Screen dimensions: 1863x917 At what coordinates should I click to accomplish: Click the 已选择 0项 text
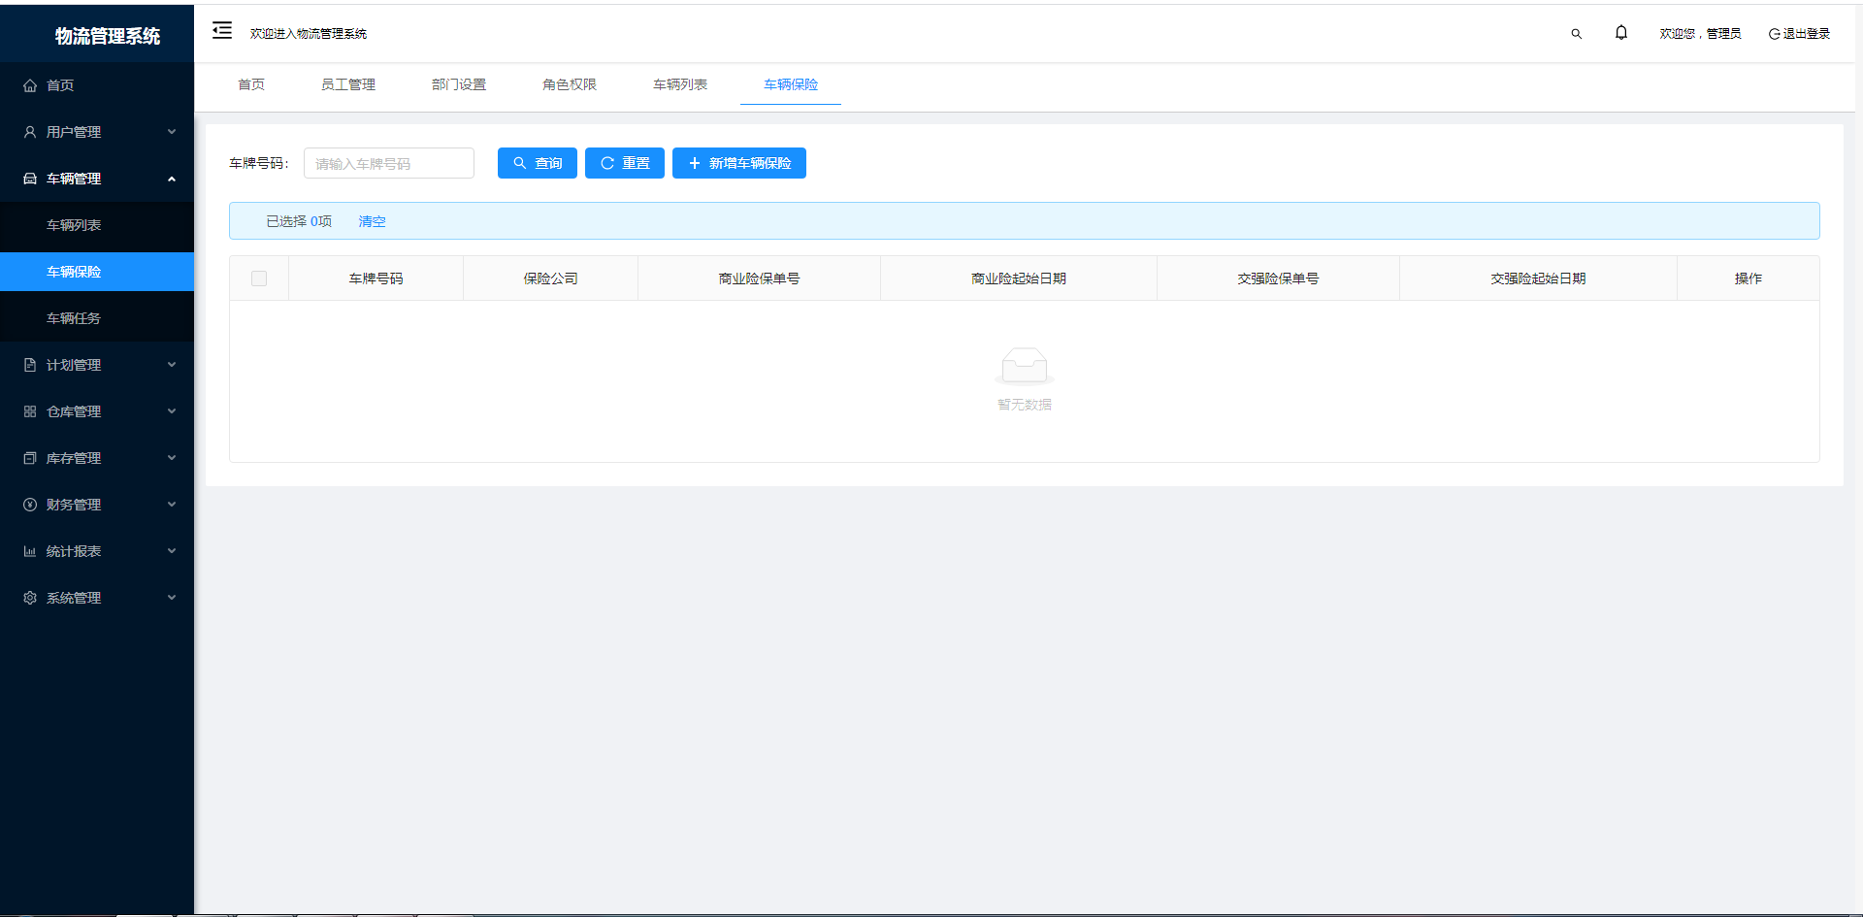coord(299,221)
